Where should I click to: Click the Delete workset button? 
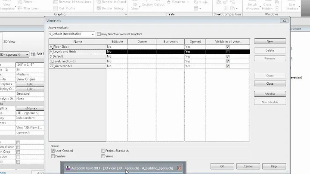270,50
